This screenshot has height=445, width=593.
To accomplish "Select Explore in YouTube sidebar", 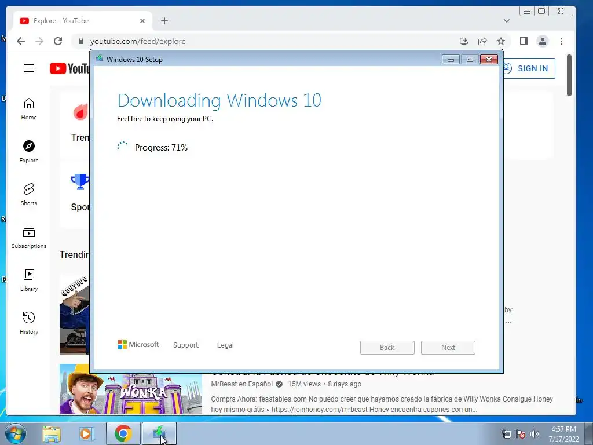I will point(29,152).
